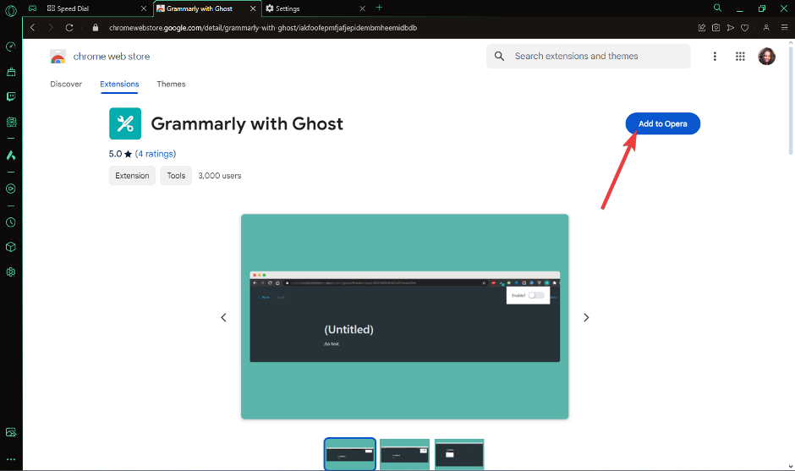Viewport: 795px width, 471px height.
Task: Select the first screenshot thumbnail
Action: click(x=350, y=454)
